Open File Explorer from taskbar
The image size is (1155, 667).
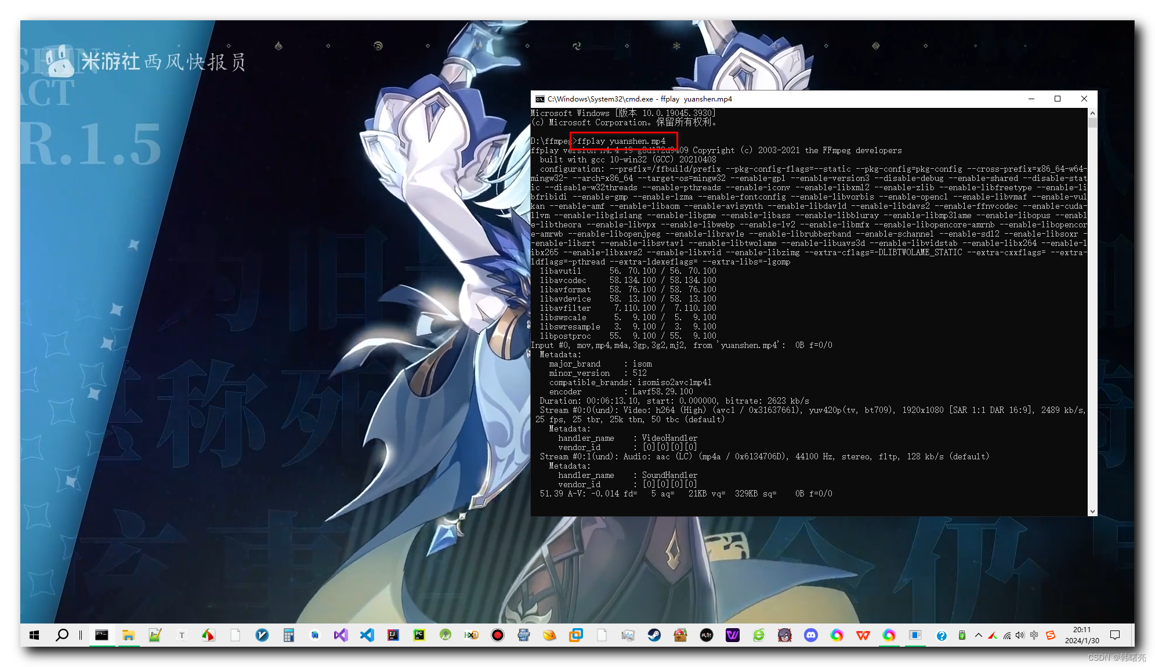click(x=128, y=635)
